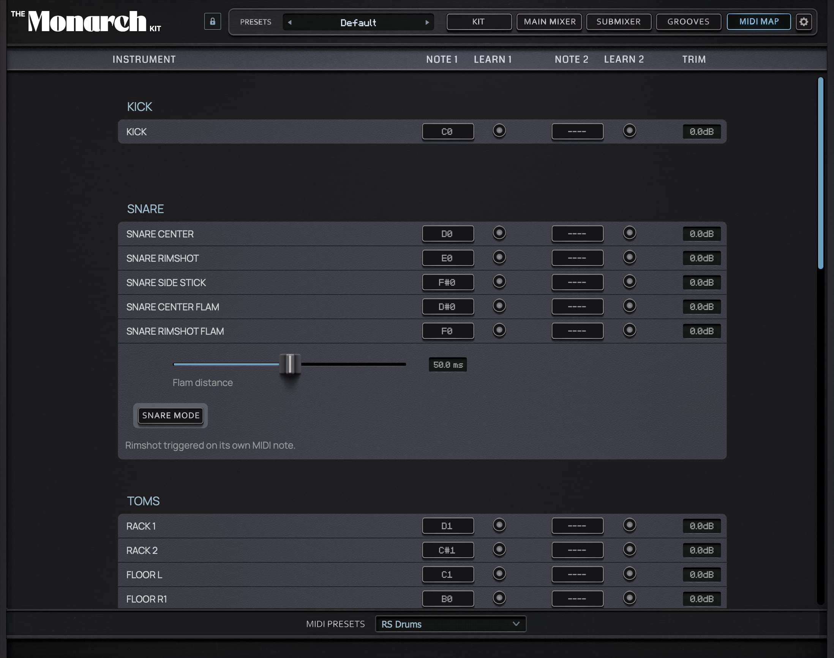Enable Learn 1 for KICK
Image resolution: width=834 pixels, height=658 pixels.
click(x=499, y=131)
